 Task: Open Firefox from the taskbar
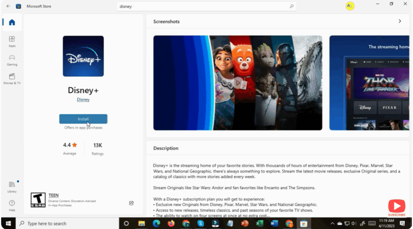pos(171,223)
